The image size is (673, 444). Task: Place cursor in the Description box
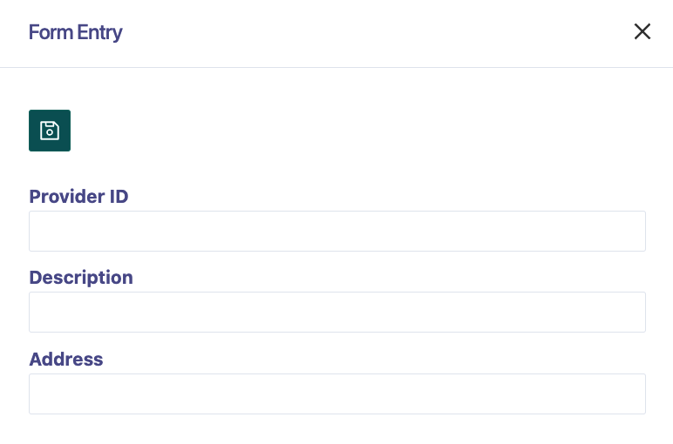click(336, 312)
